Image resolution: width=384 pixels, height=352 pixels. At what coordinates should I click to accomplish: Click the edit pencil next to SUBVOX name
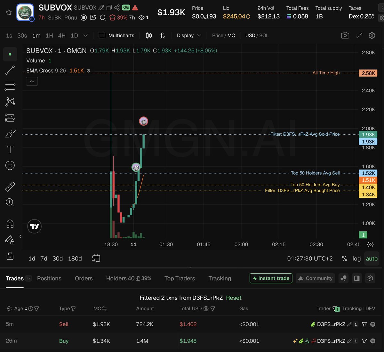coord(101,7)
